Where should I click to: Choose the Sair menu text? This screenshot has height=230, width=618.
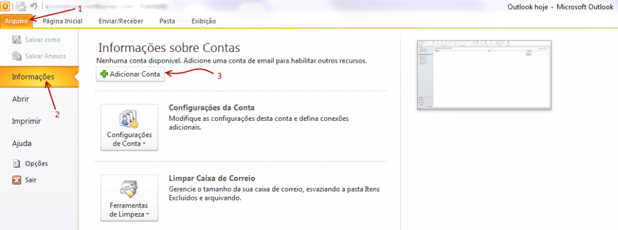tap(31, 180)
